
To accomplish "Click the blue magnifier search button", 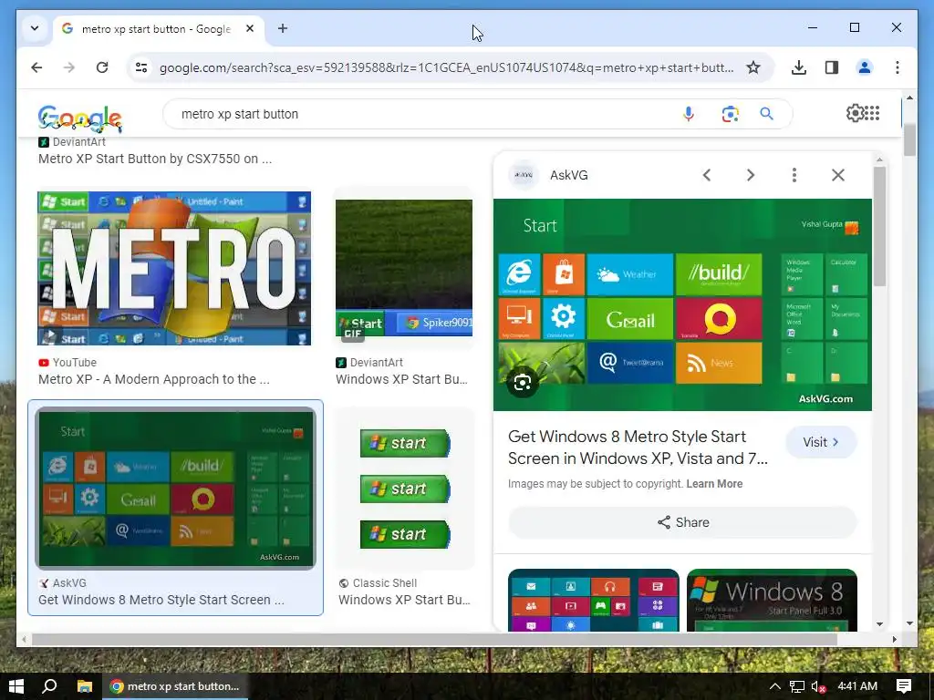I will tap(766, 114).
